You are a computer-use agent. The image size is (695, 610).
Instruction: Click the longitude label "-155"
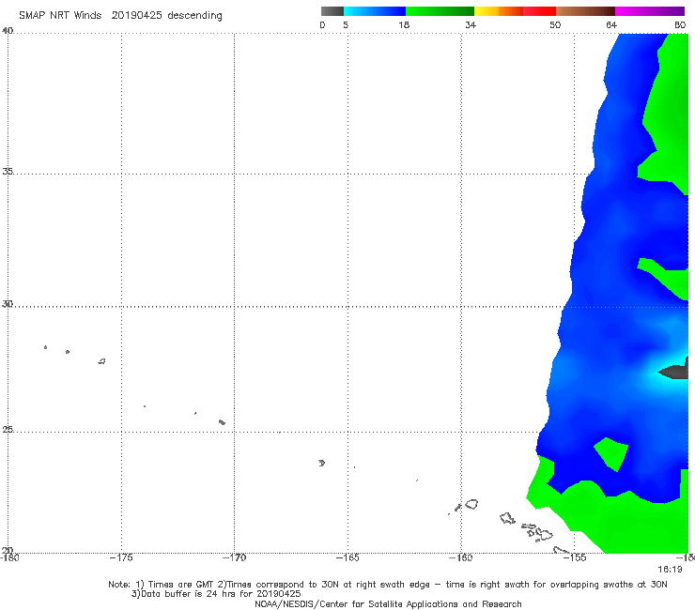click(575, 557)
